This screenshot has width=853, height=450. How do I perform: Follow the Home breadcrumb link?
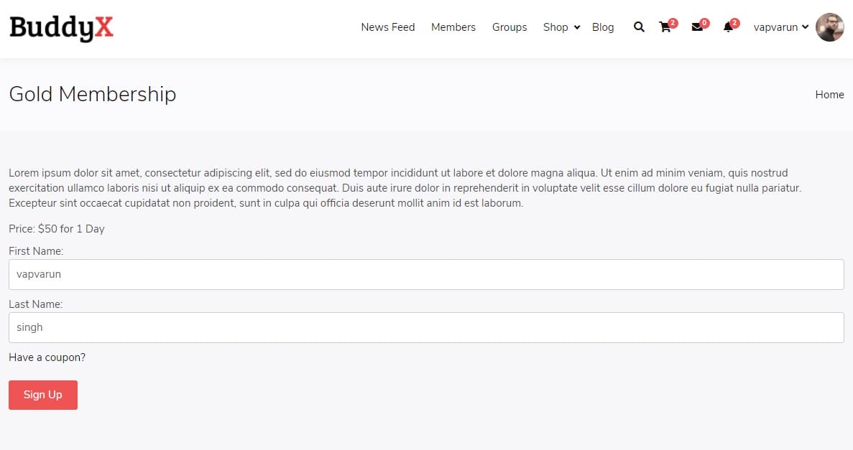(829, 95)
